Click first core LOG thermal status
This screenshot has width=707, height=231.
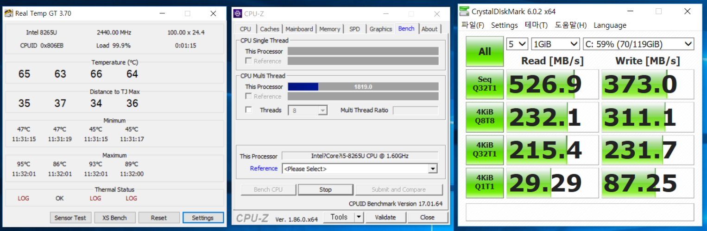24,198
